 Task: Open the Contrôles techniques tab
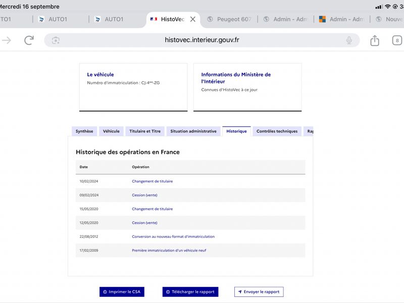click(x=277, y=131)
